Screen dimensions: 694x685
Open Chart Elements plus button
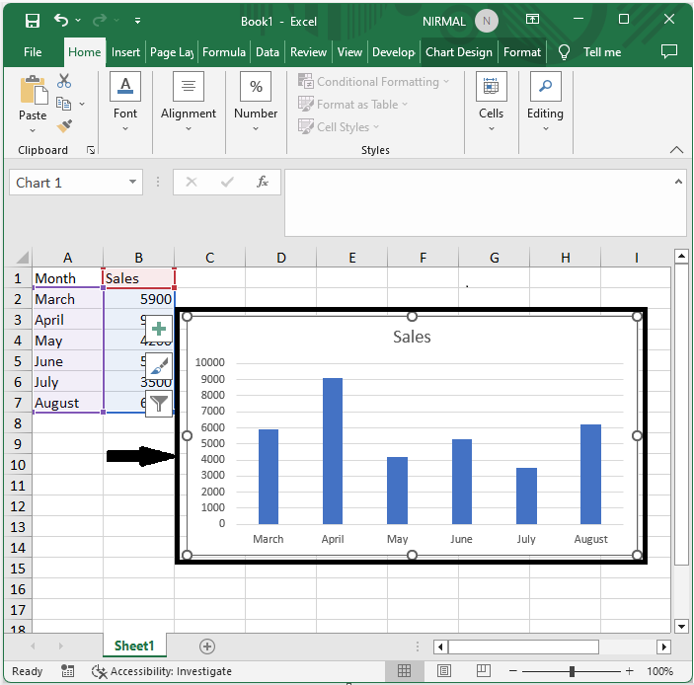click(x=159, y=329)
